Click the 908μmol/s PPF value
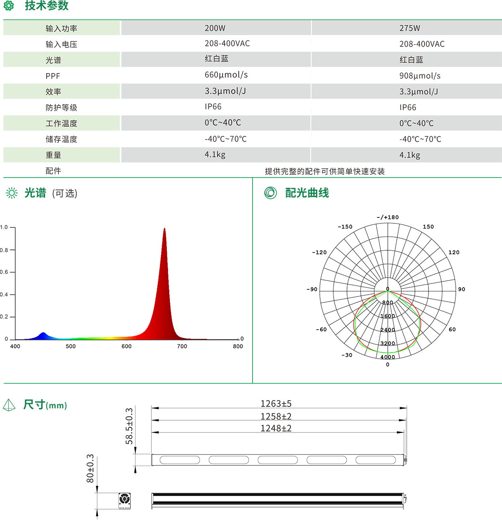 [420, 76]
